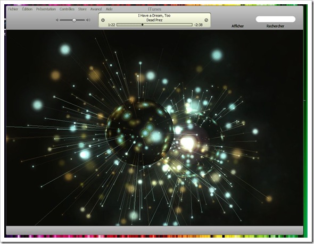
Task: Click the round arrow button right of song title
Action: click(206, 20)
